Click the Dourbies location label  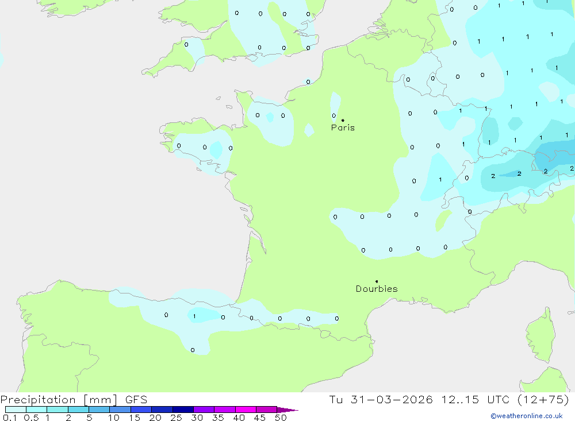(x=377, y=289)
